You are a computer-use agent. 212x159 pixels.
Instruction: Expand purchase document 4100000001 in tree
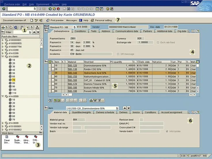coord(3,40)
